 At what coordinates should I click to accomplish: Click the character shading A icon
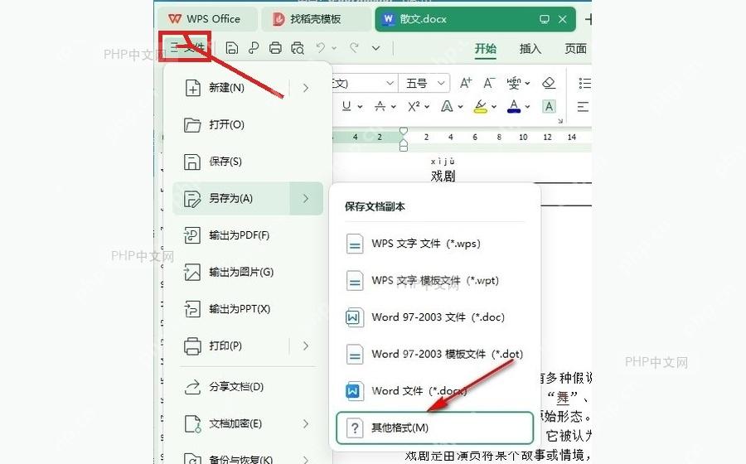coord(549,106)
